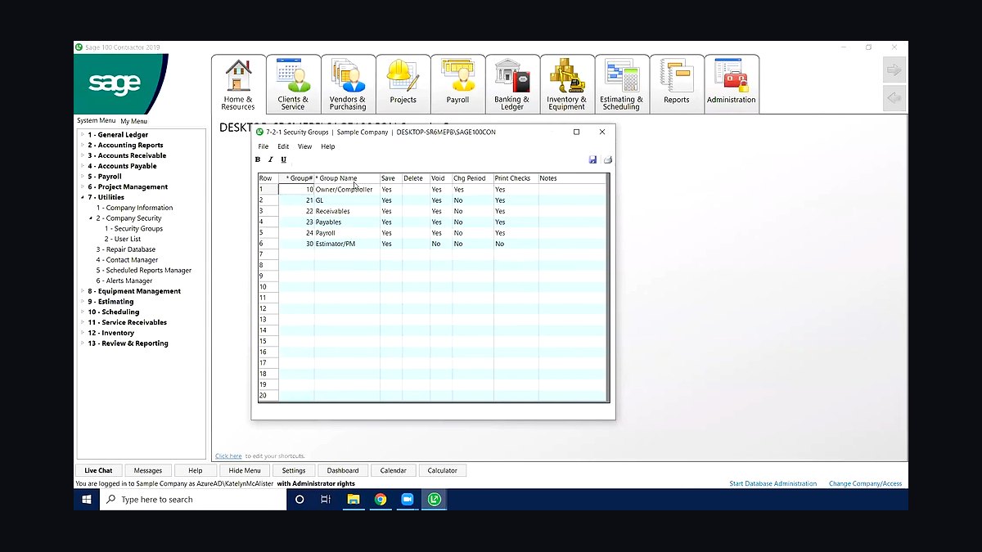This screenshot has height=552, width=982.
Task: Open the Estimating & Scheduling module icon
Action: click(x=622, y=84)
